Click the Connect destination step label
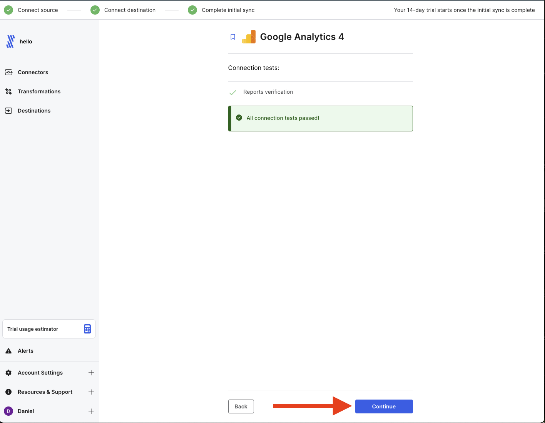Image resolution: width=545 pixels, height=423 pixels. pos(130,10)
